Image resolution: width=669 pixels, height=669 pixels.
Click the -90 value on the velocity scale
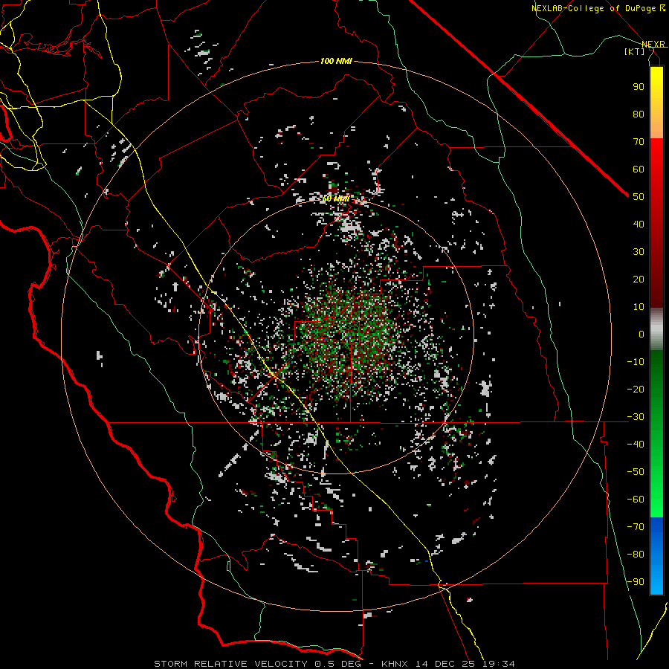636,581
